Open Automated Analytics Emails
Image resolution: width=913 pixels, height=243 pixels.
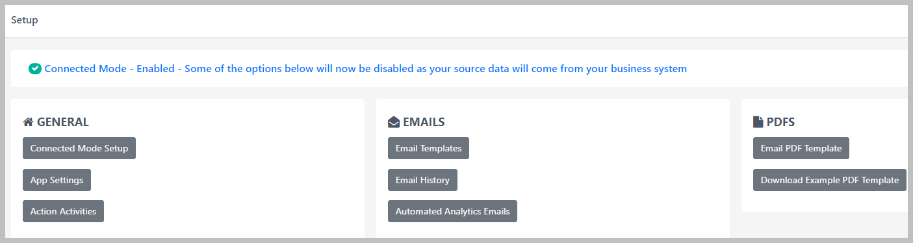point(452,211)
